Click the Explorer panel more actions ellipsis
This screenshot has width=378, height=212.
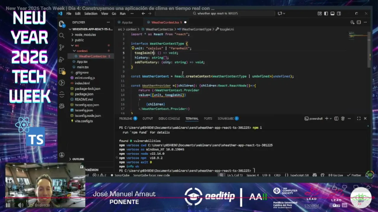point(108,22)
